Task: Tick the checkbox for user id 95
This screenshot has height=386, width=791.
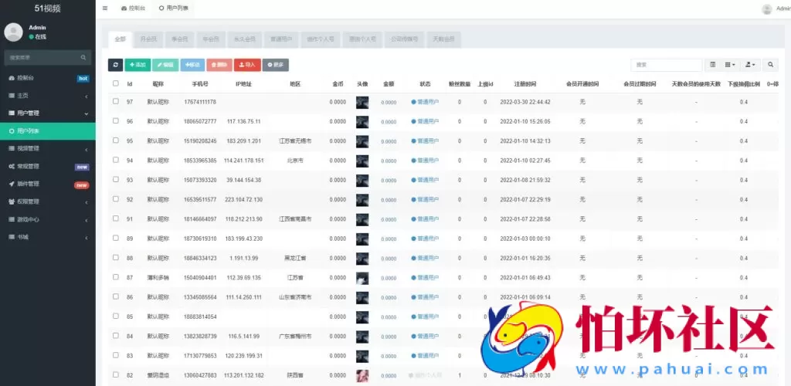Action: coord(116,141)
